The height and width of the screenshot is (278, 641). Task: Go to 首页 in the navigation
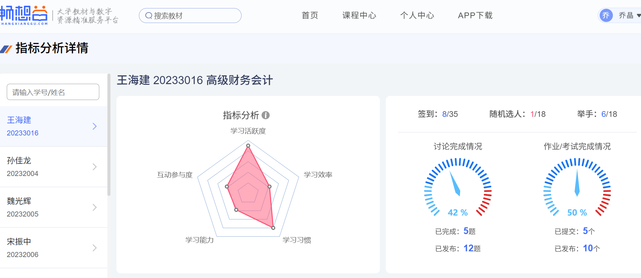[x=310, y=16]
